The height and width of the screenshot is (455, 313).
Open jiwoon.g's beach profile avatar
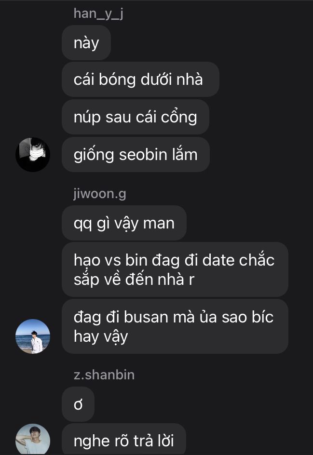click(x=33, y=336)
